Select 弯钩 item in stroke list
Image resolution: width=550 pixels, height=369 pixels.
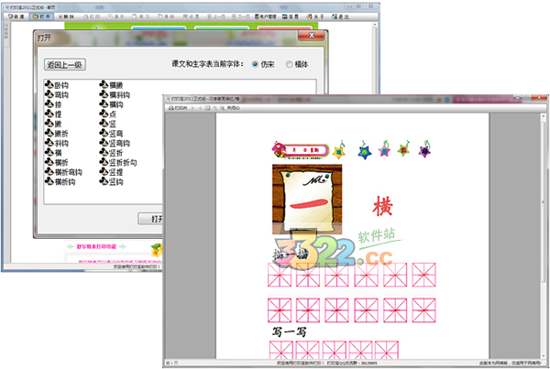(x=57, y=95)
